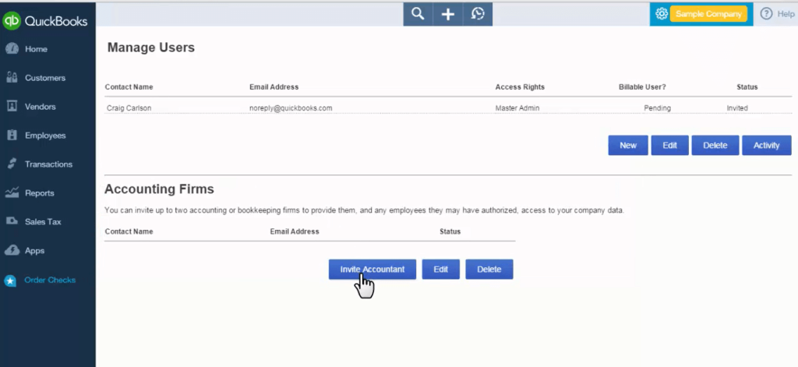Click the Access Rights column header
The height and width of the screenshot is (367, 798).
pos(520,87)
